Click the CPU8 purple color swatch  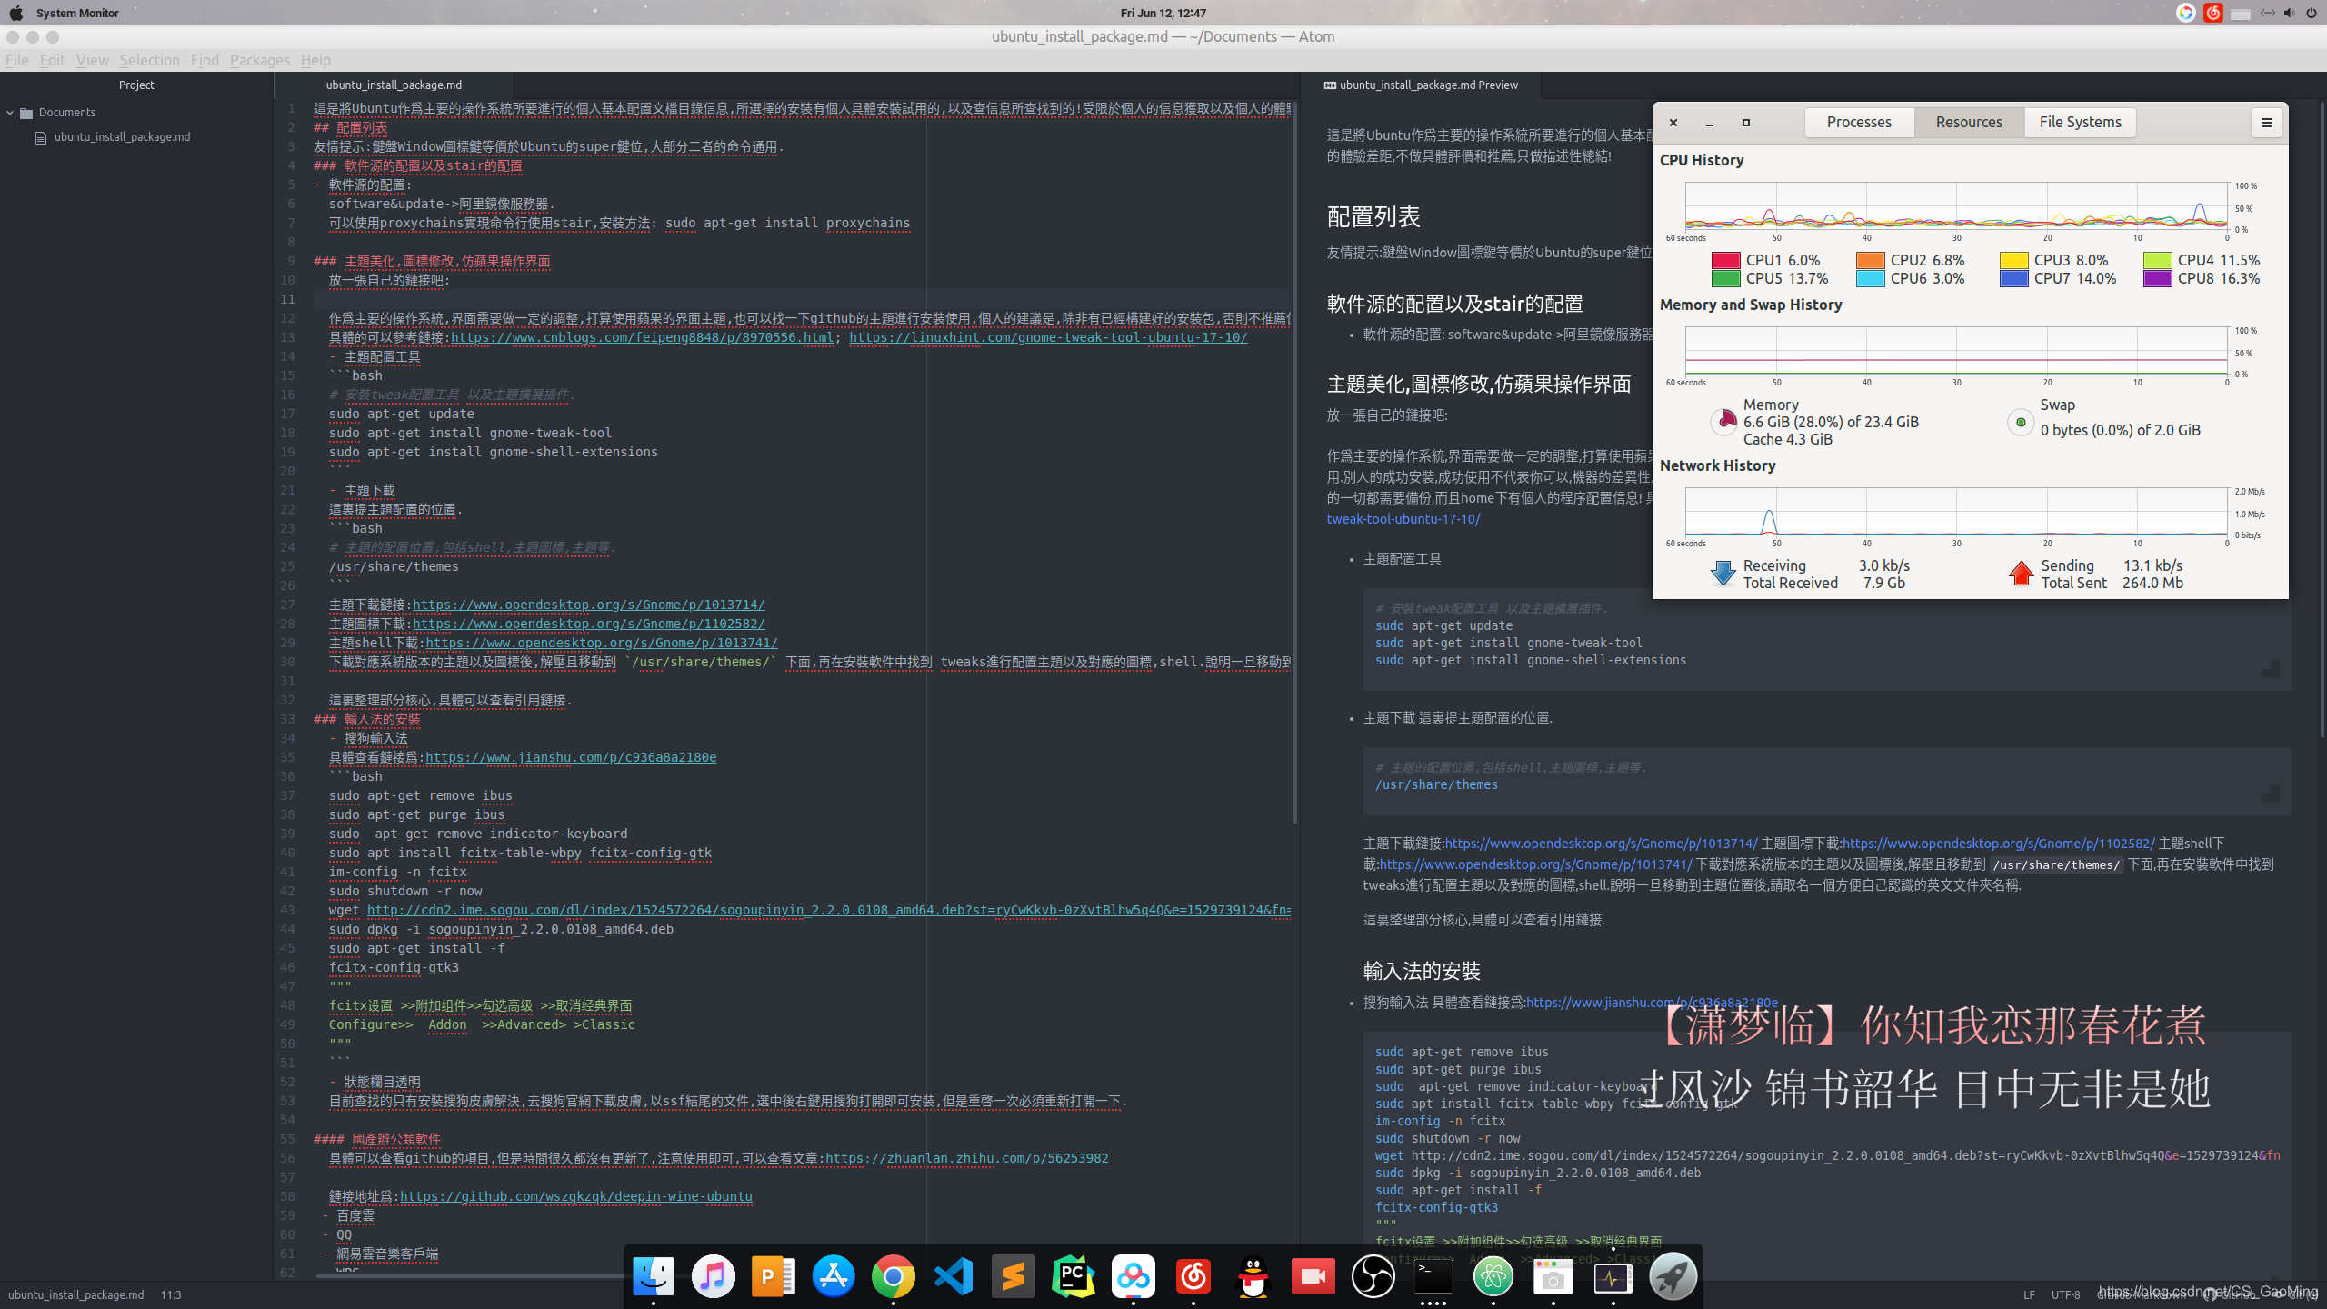(x=2157, y=279)
